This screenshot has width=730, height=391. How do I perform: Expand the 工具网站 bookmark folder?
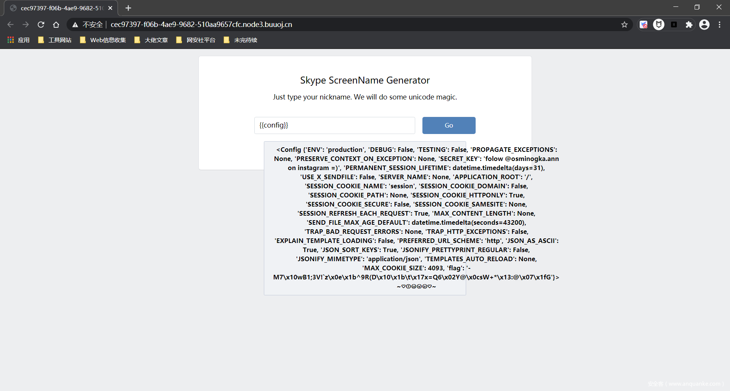point(55,40)
